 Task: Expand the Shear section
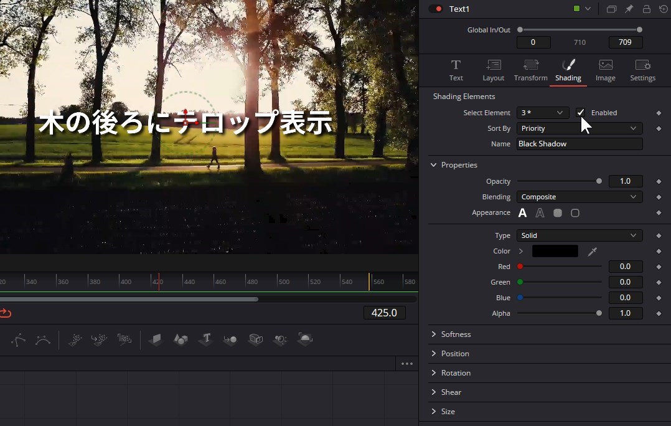pos(433,392)
